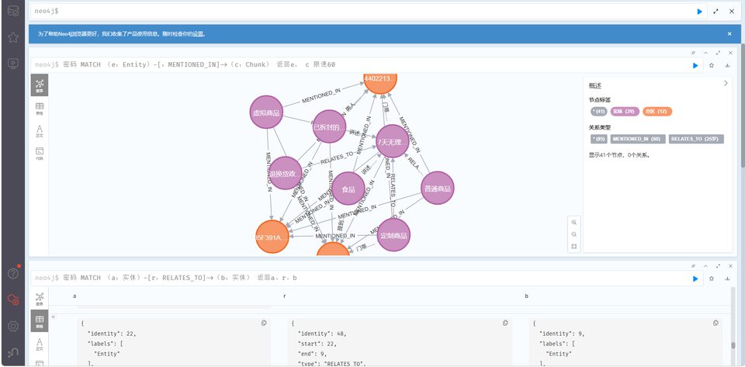Select the 退换货政 node

click(x=285, y=173)
